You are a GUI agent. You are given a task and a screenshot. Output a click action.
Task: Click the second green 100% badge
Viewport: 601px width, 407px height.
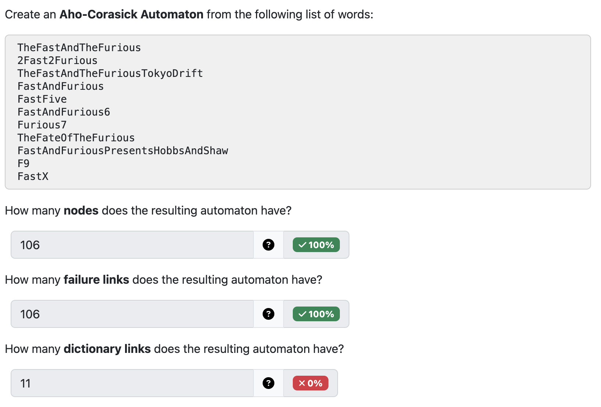316,314
